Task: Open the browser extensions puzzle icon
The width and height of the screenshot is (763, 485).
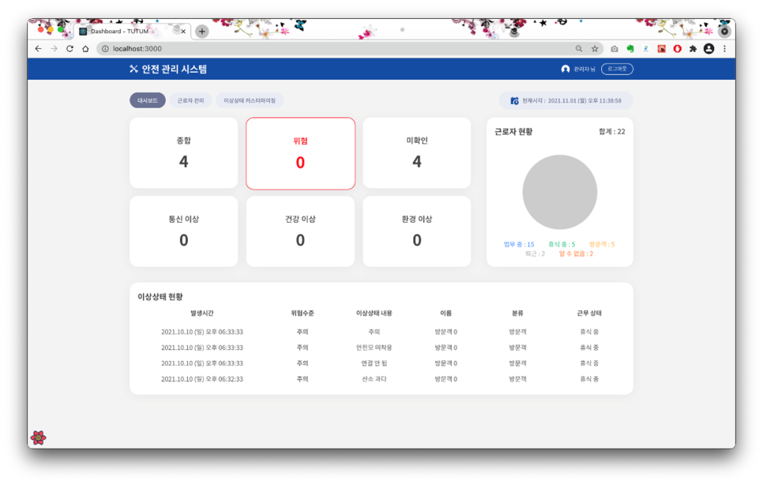Action: pos(693,49)
